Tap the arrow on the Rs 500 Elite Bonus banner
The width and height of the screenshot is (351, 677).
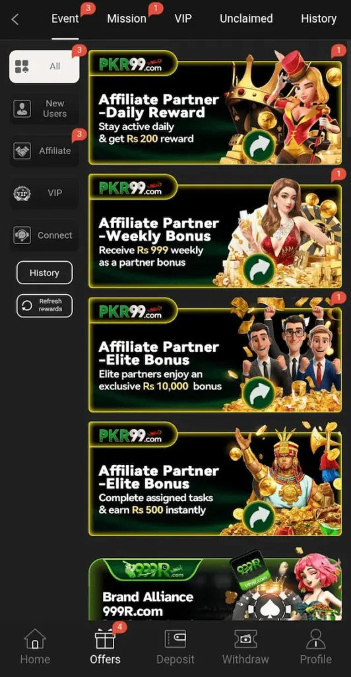[259, 517]
